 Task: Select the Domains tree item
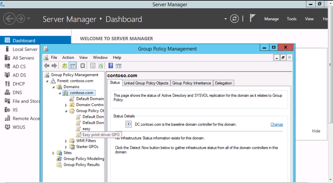coord(71,87)
